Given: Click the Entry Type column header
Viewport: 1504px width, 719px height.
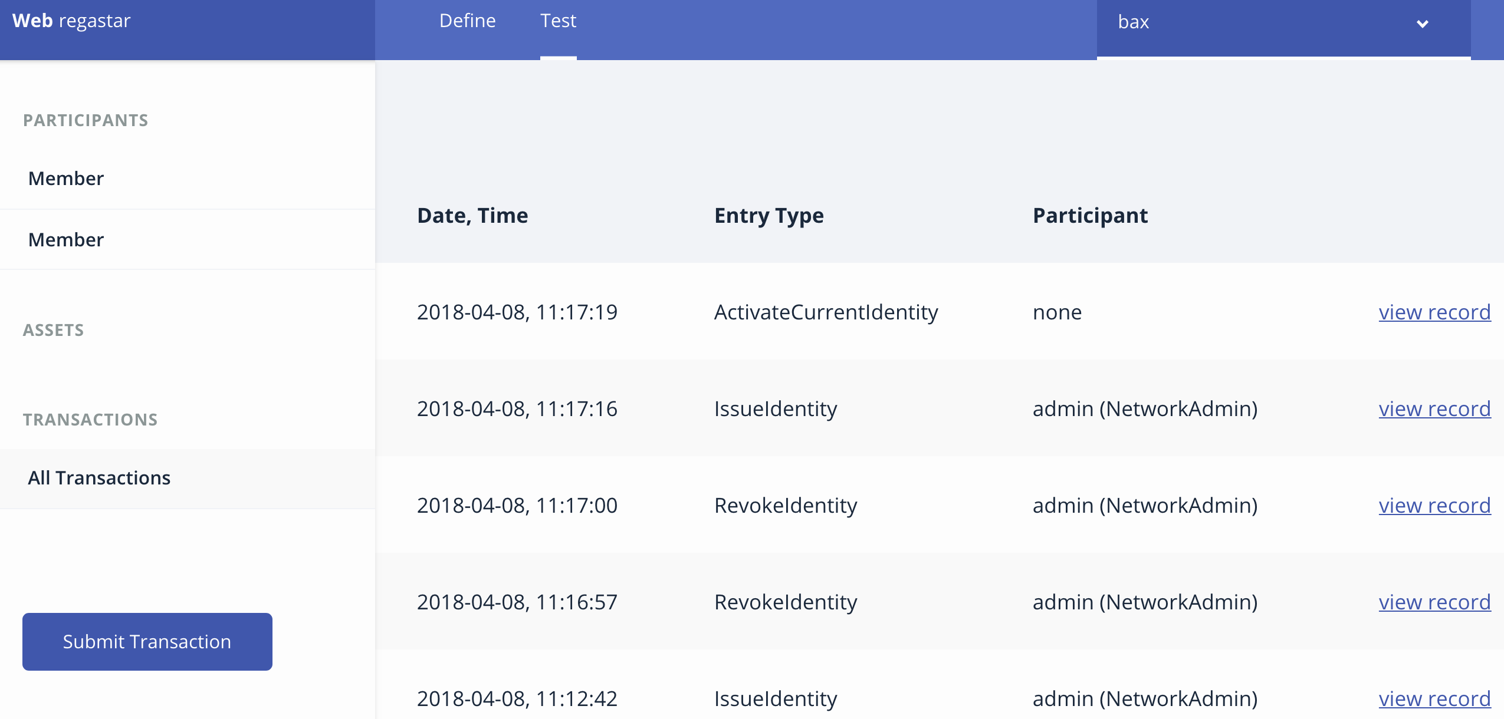Looking at the screenshot, I should point(769,216).
